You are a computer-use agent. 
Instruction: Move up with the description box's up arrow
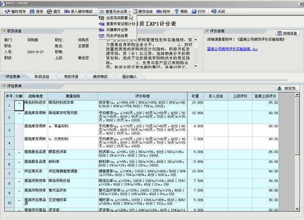[x=196, y=40]
